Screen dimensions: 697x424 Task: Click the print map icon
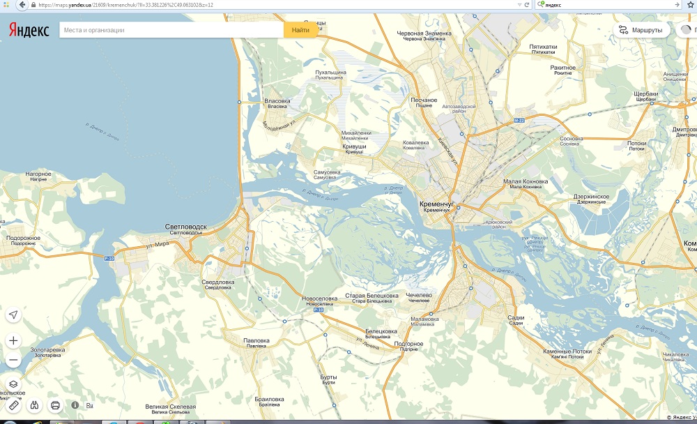tap(56, 405)
